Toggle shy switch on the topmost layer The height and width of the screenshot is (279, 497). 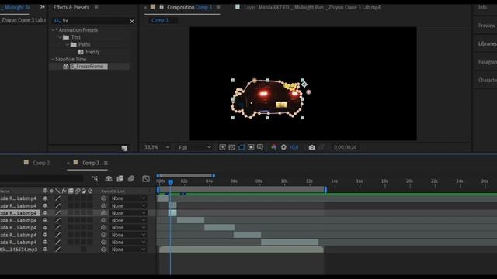tap(45, 198)
